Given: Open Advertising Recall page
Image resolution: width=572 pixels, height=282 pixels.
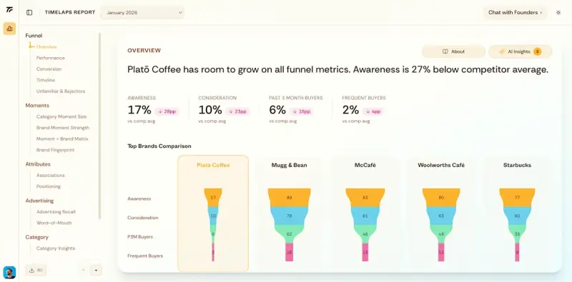Looking at the screenshot, I should (x=56, y=212).
